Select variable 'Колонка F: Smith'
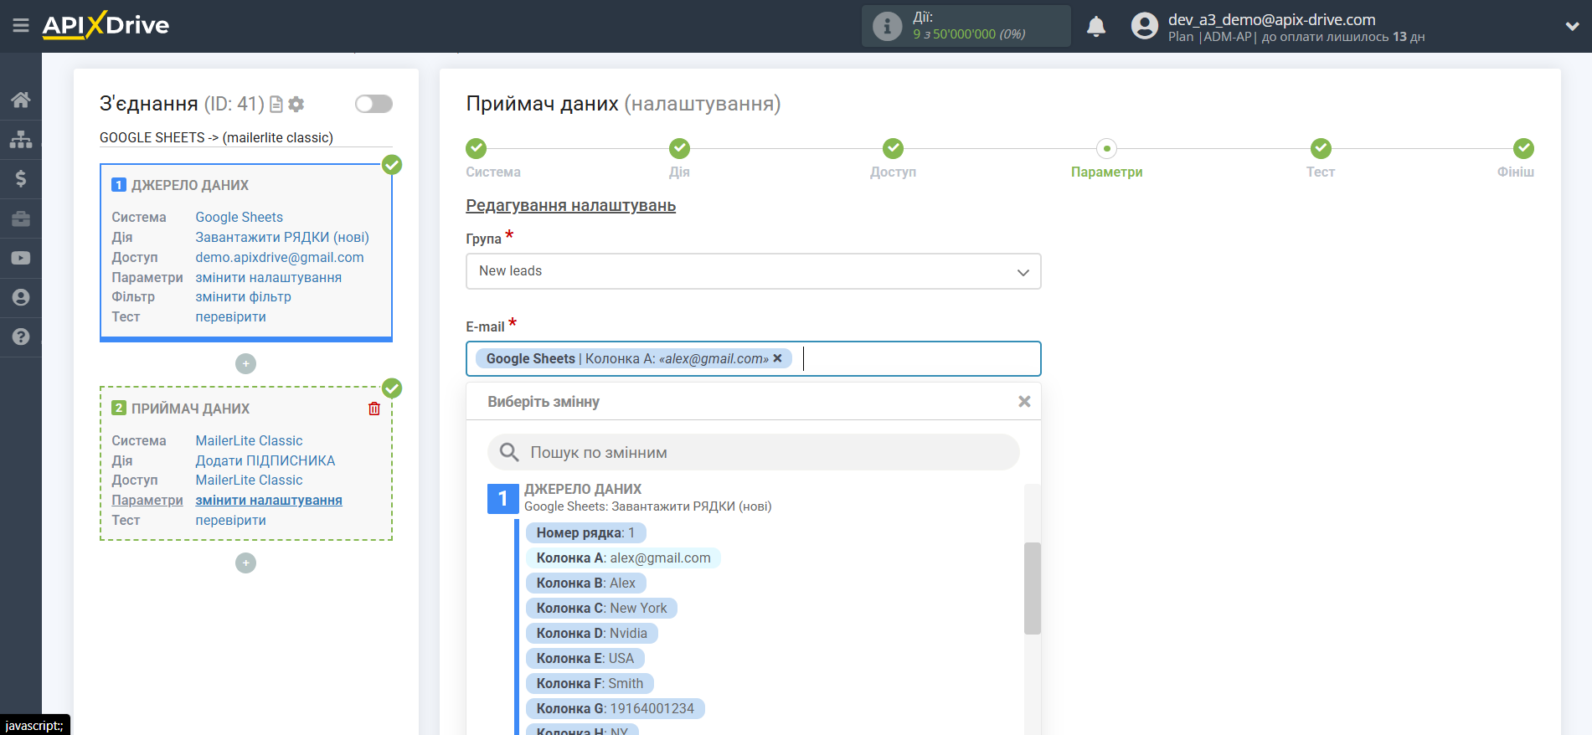 590,683
